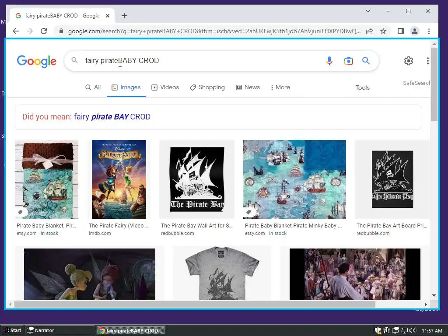Click the horizontal scrollbar right arrow

[426, 304]
